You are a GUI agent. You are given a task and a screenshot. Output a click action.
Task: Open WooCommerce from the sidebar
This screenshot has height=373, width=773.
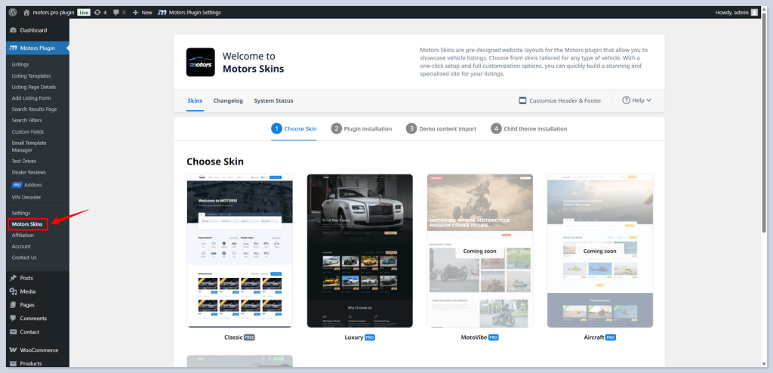tap(35, 350)
